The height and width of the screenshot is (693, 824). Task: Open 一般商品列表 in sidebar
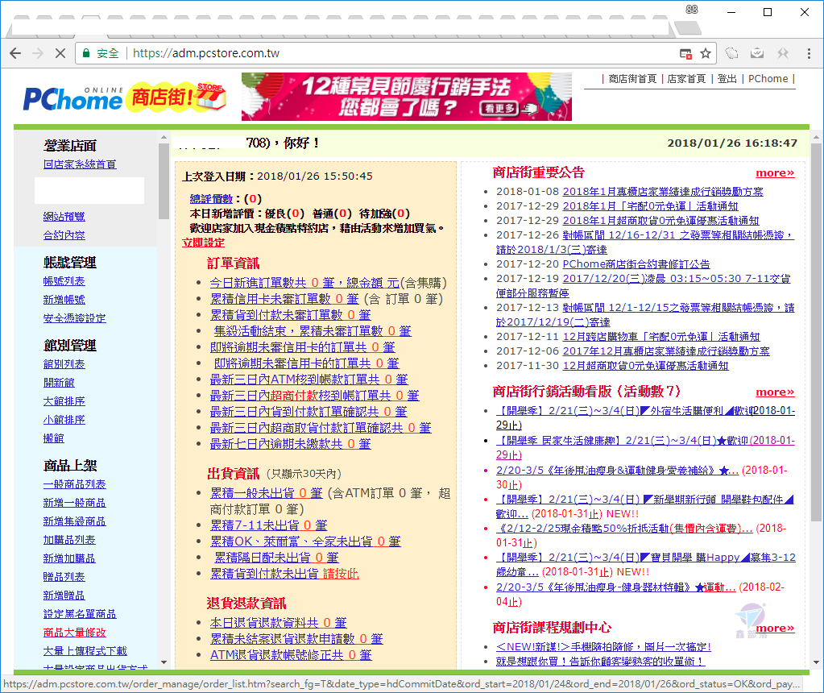click(x=75, y=484)
